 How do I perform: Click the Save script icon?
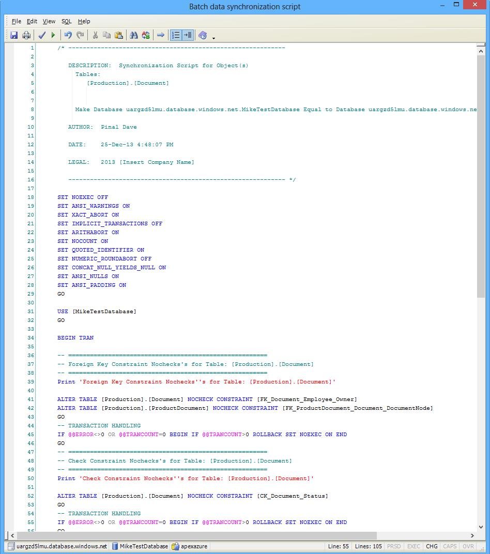[x=14, y=35]
